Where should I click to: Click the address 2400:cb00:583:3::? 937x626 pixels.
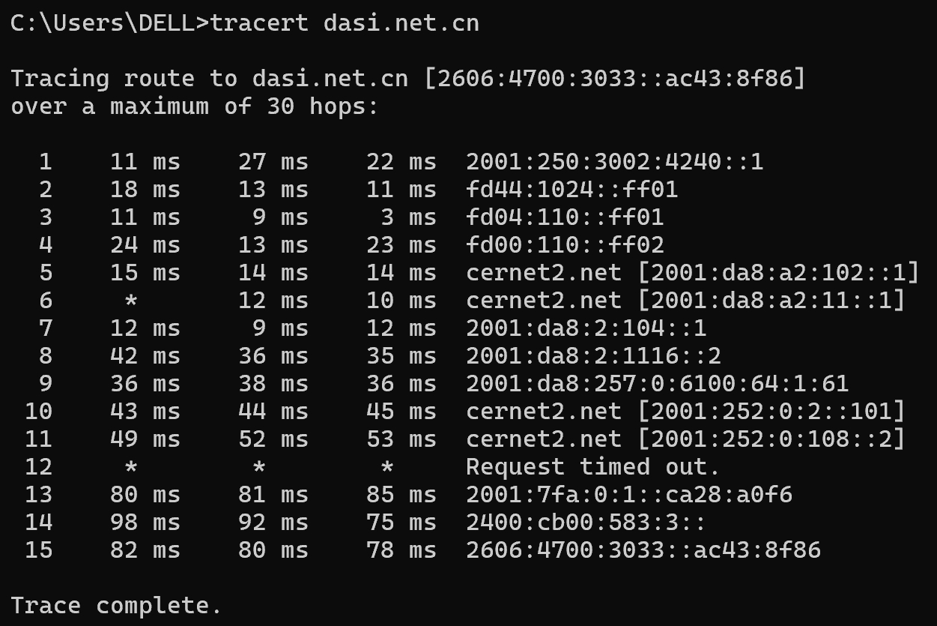tap(586, 523)
